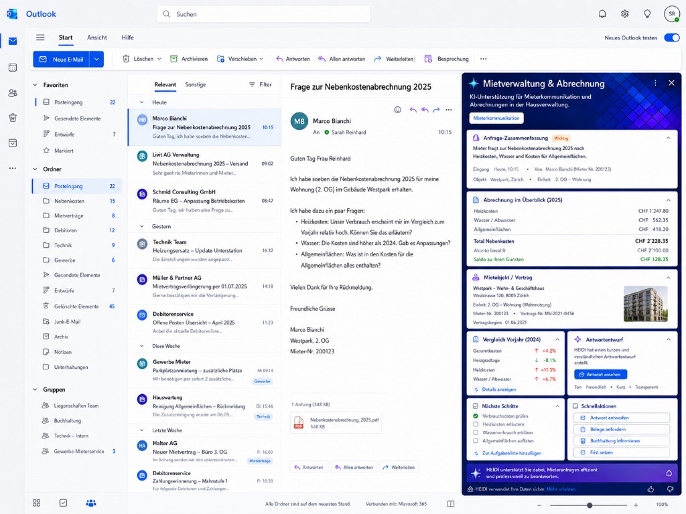Open the SR account avatar
Image resolution: width=686 pixels, height=514 pixels.
coord(671,14)
